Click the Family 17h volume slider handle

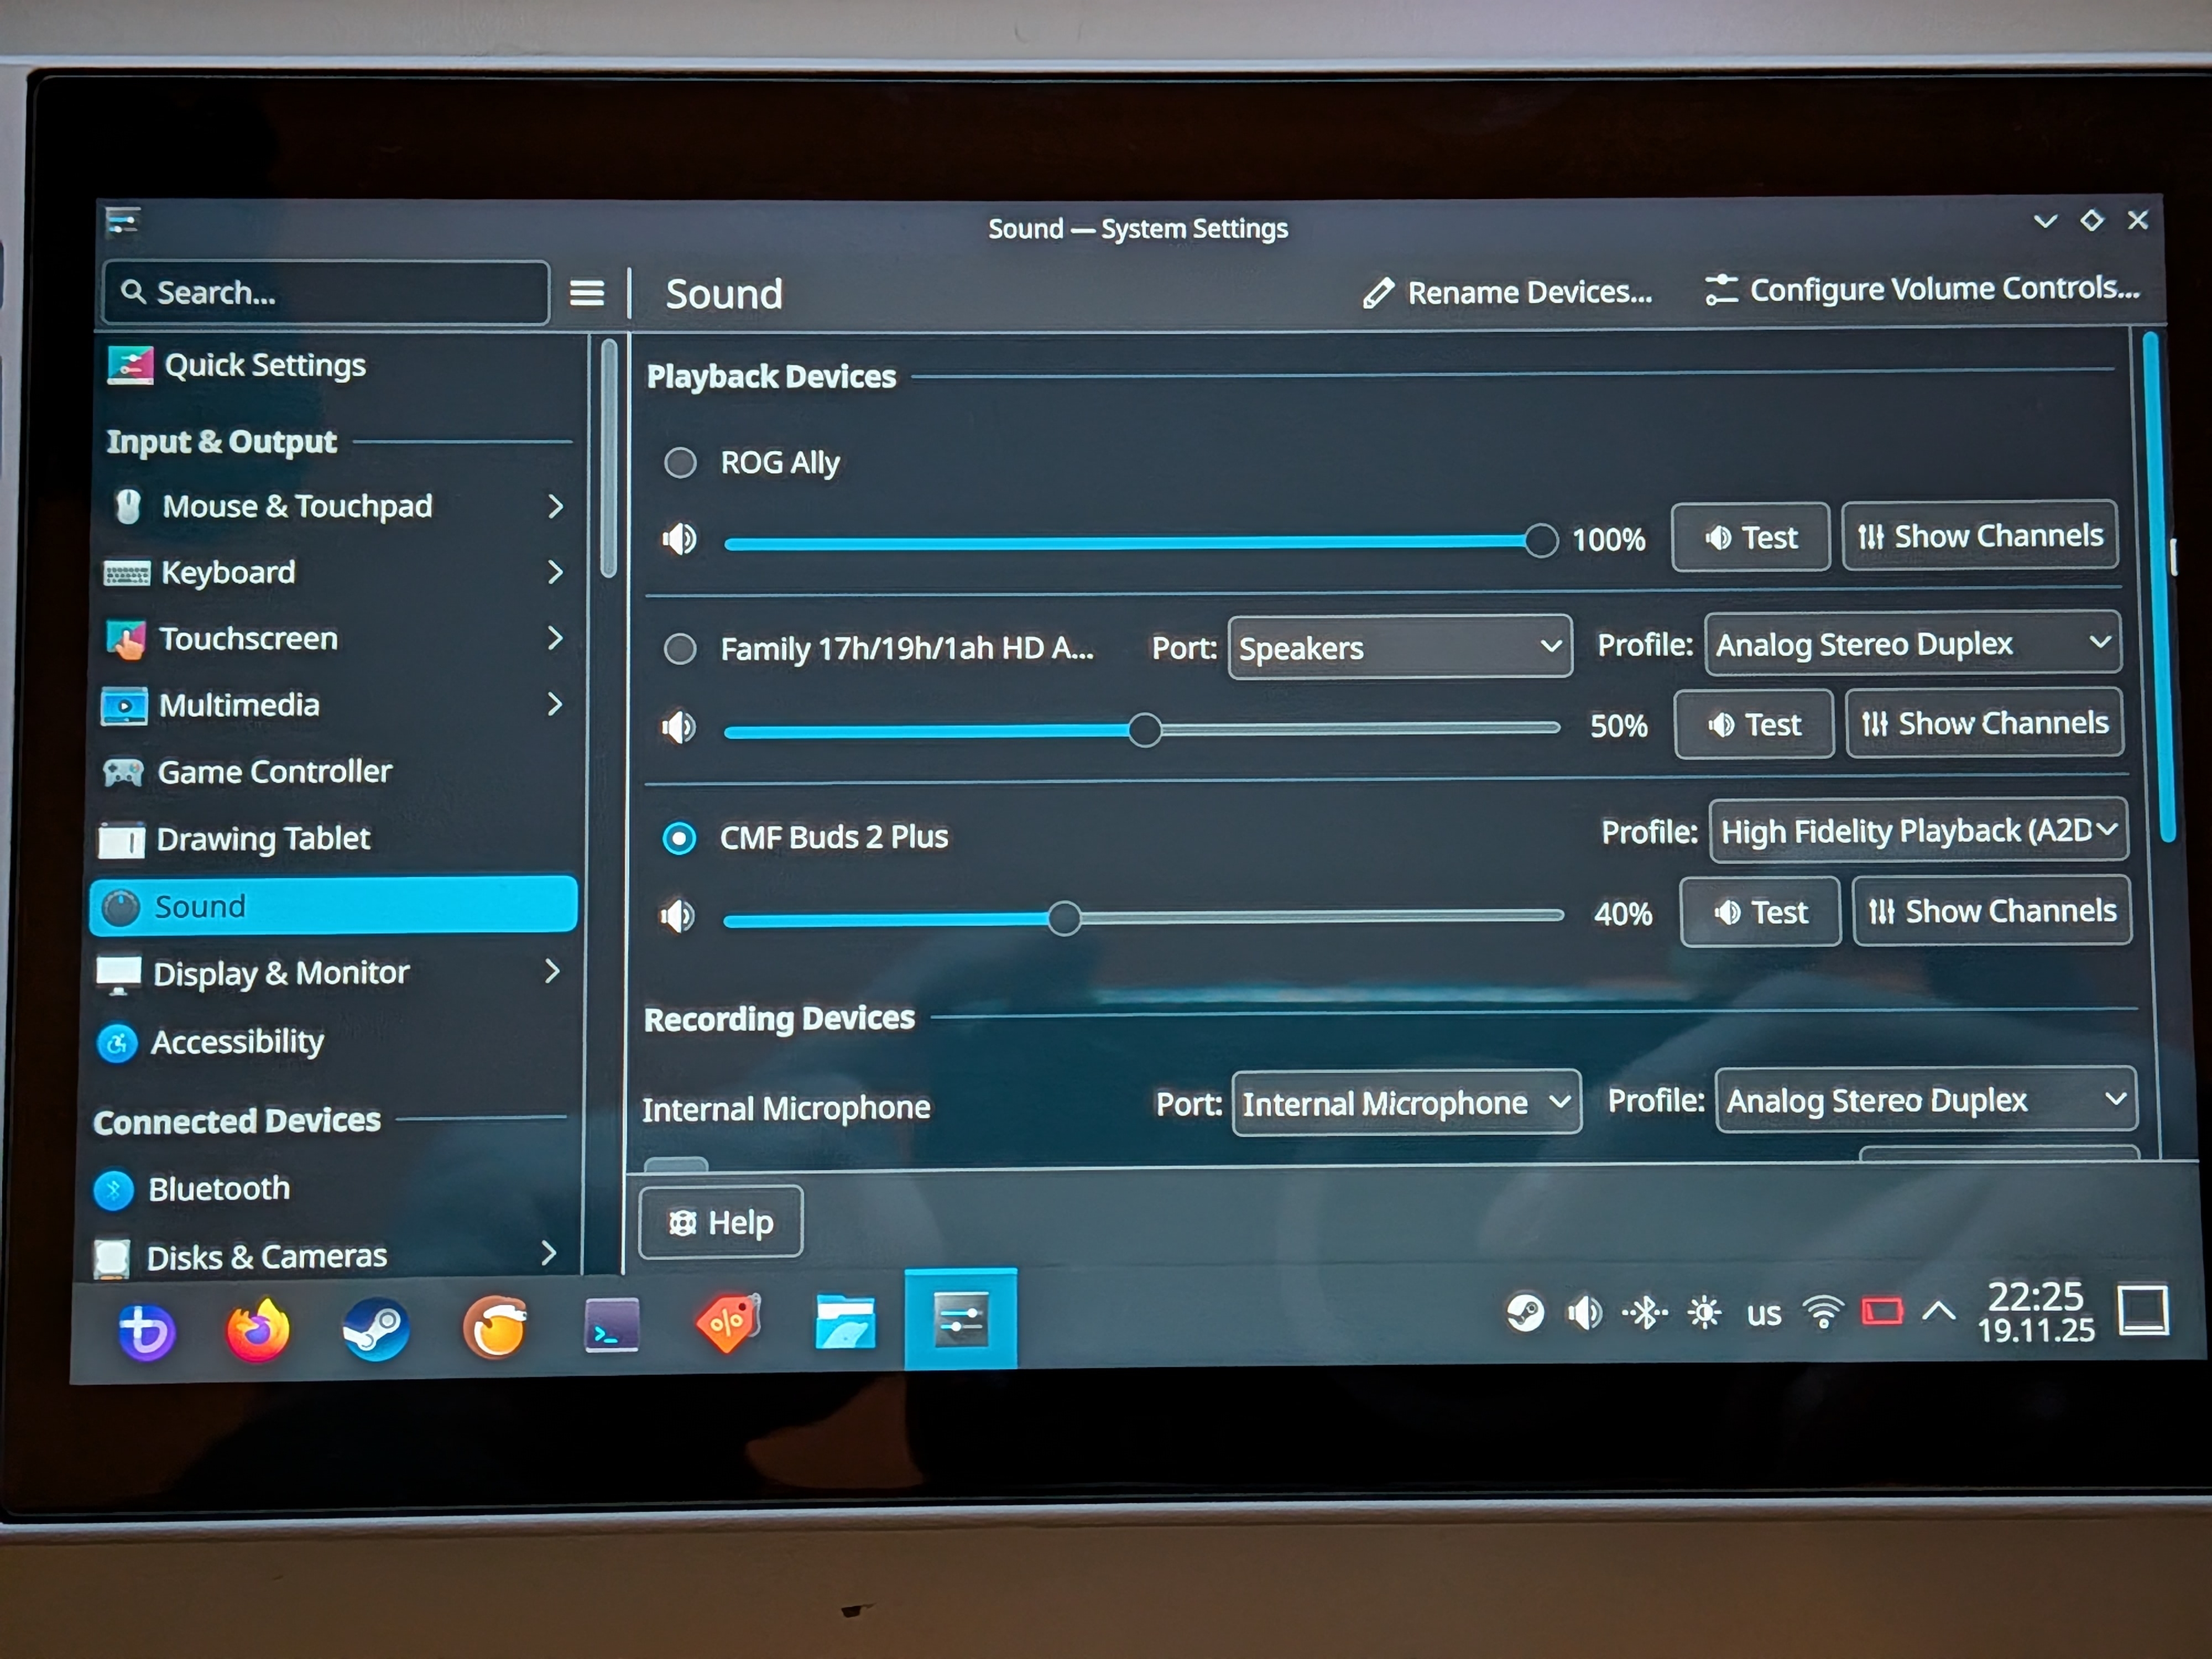[1145, 730]
